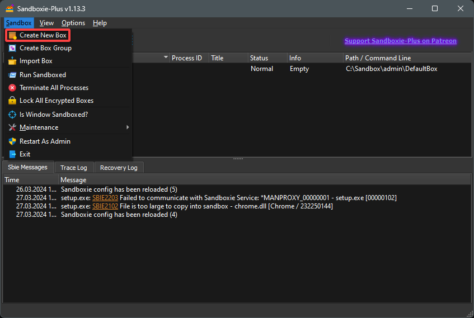
Task: Select Lock All Encrypted Boxes entry
Action: coord(68,101)
